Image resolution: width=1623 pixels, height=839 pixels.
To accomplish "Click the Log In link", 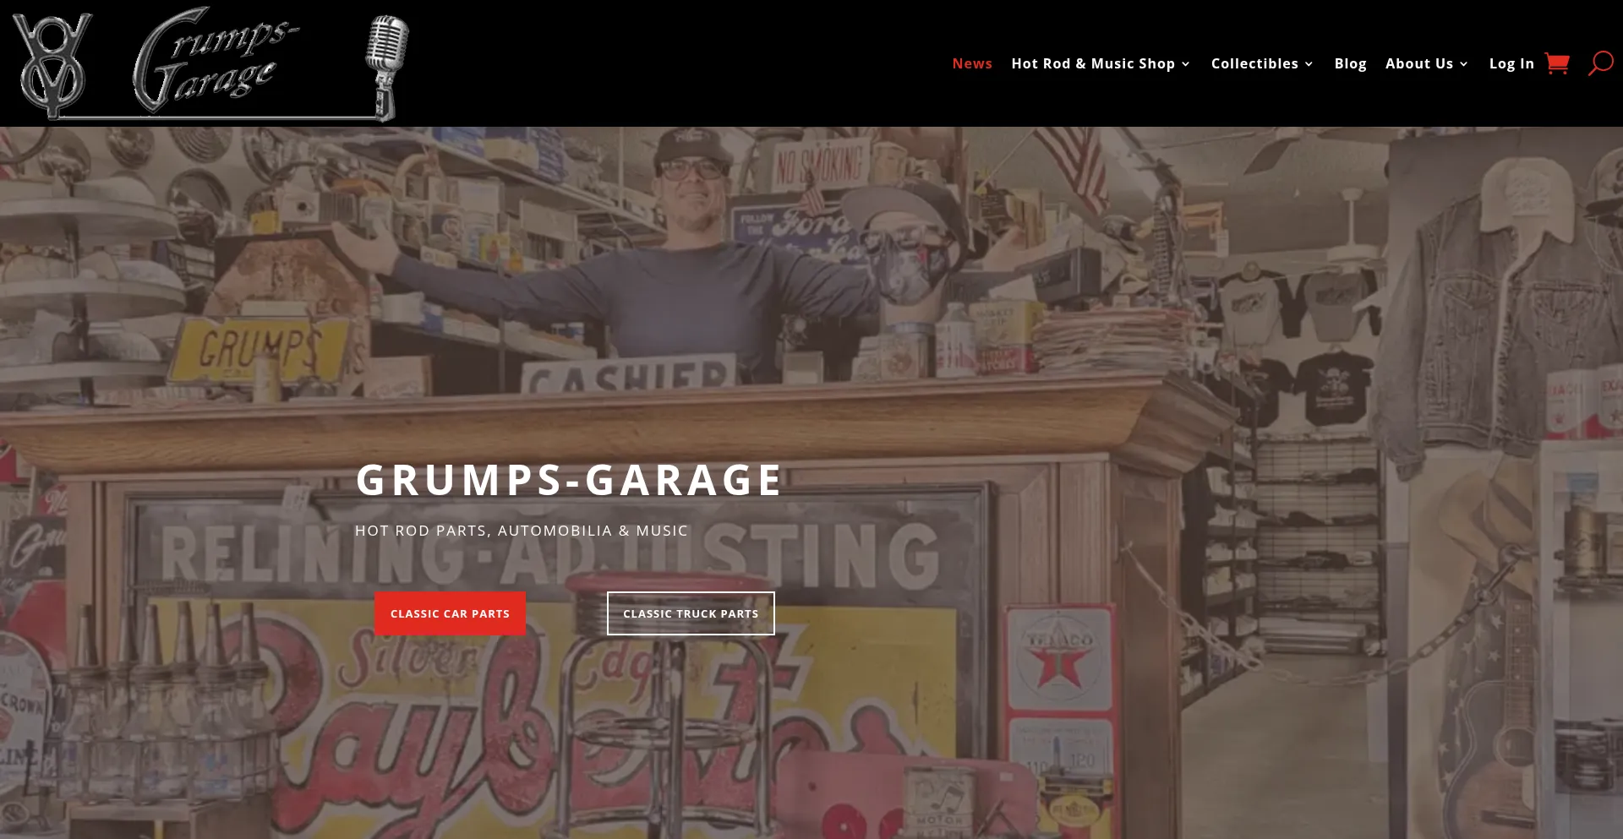I will (x=1511, y=63).
